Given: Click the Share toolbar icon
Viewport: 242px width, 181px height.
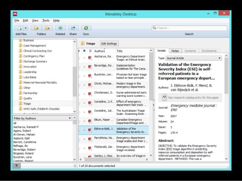Looking at the screenshot, I should click(73, 28).
